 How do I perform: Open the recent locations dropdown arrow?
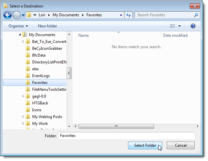click(x=23, y=15)
